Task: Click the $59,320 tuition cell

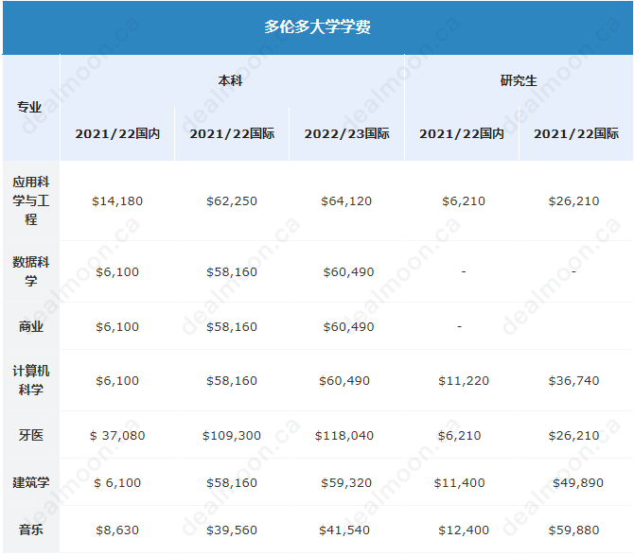Action: tap(346, 483)
